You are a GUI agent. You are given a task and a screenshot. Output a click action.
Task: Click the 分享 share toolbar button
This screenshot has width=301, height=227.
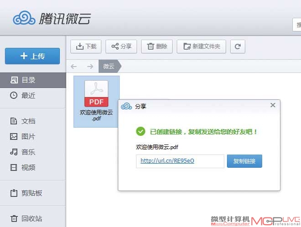click(x=121, y=46)
